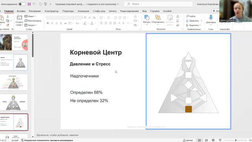252x142 pixels.
Task: Click the purple Save icon
Action: coord(29,4)
